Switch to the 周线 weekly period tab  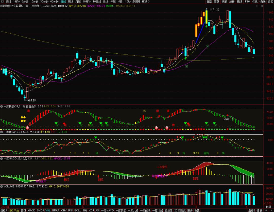(71, 2)
